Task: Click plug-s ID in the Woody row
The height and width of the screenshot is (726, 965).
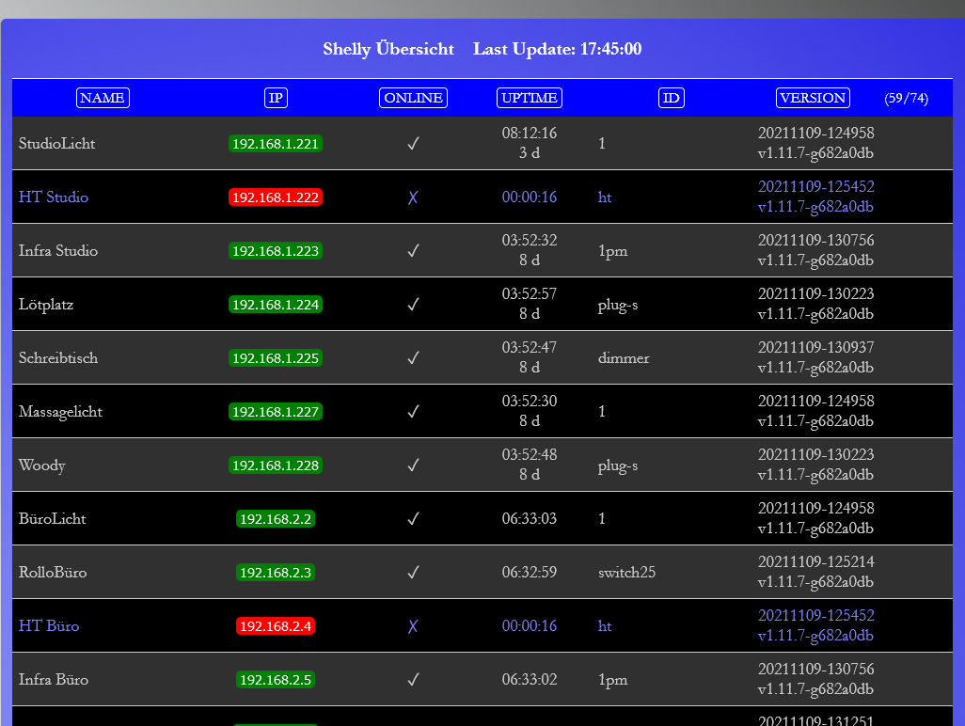Action: [618, 466]
